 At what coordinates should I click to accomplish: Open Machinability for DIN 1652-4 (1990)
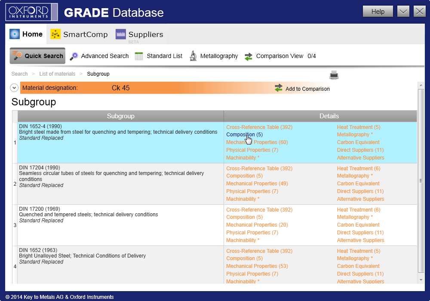[x=243, y=157]
